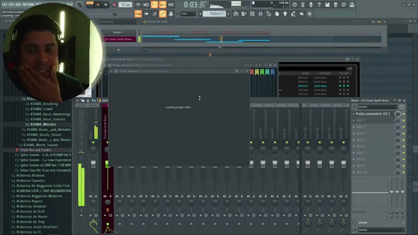The width and height of the screenshot is (418, 235).
Task: Open the plugin picker plug icon
Action: pyautogui.click(x=285, y=14)
